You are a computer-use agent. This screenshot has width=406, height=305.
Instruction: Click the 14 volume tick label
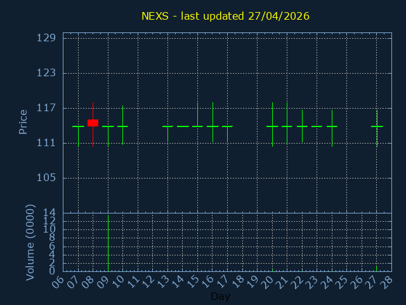pyautogui.click(x=49, y=213)
